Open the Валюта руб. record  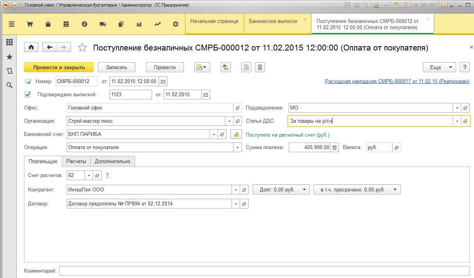pyautogui.click(x=396, y=148)
